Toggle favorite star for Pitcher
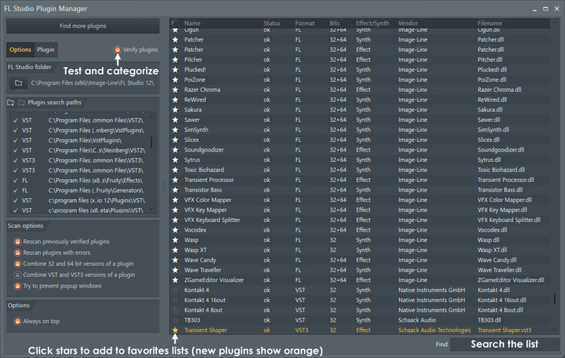Screen dimensions: 565x358 pos(175,59)
